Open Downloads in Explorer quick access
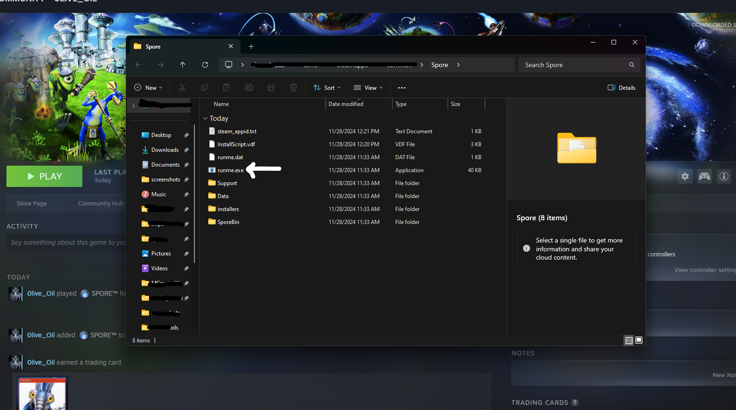The width and height of the screenshot is (736, 410). tap(161, 150)
